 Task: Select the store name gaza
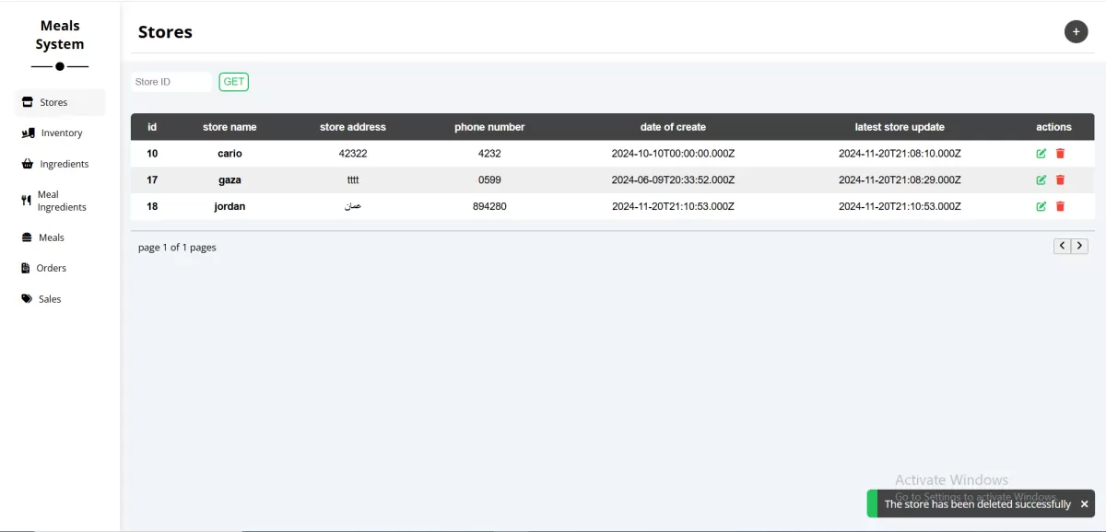click(229, 180)
